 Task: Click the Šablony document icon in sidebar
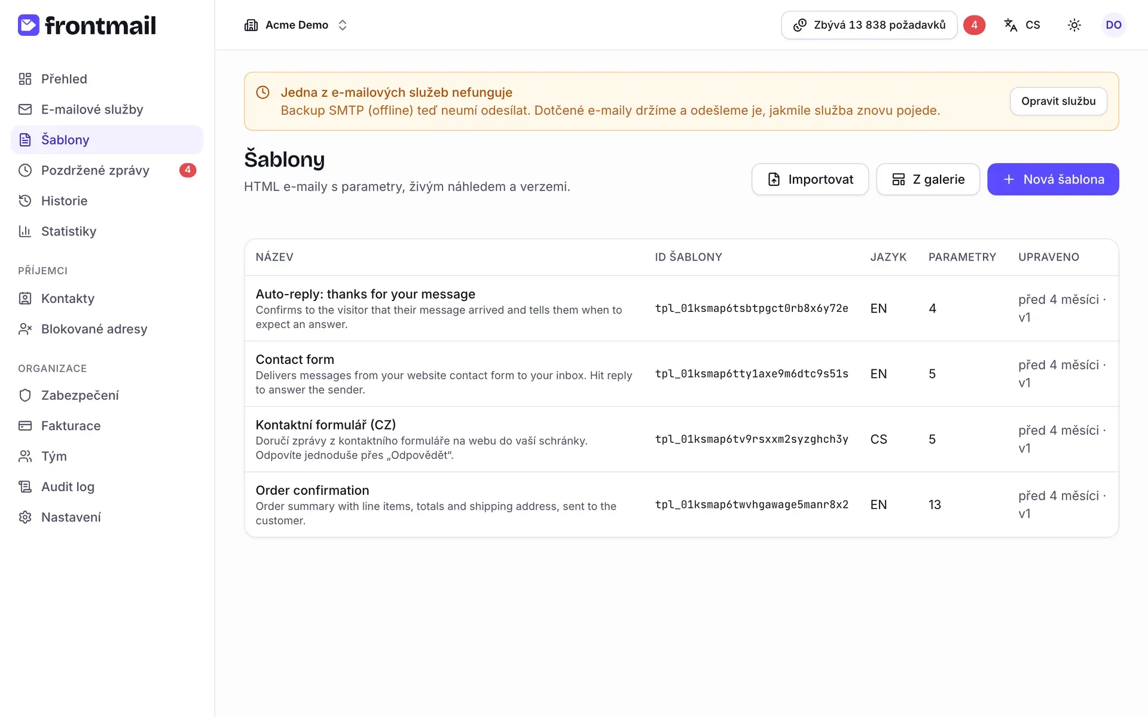point(25,140)
